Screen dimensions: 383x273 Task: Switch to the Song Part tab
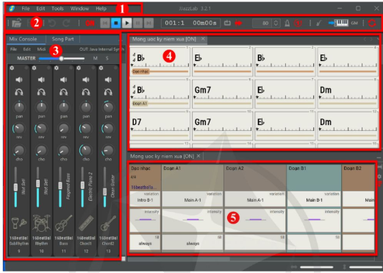(62, 39)
